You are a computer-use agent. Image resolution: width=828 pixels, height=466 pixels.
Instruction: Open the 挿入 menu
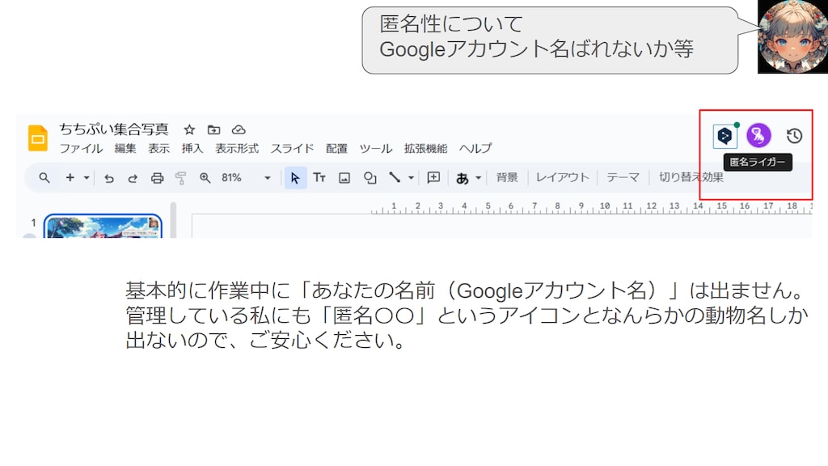coord(193,149)
